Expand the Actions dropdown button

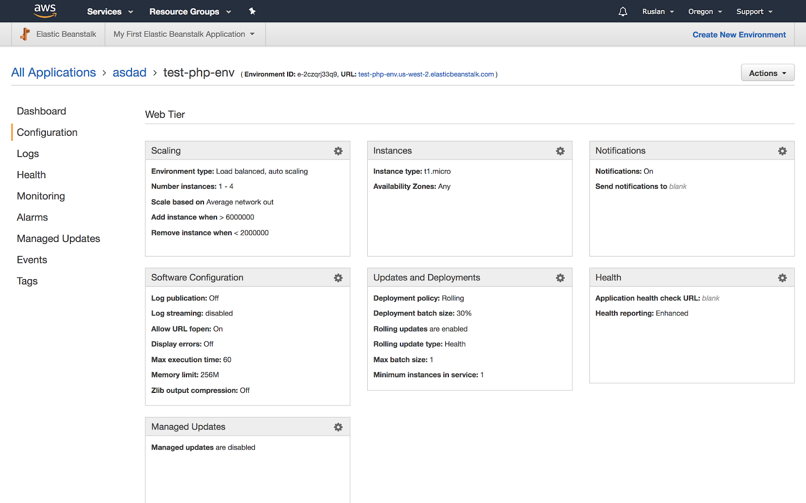click(767, 73)
